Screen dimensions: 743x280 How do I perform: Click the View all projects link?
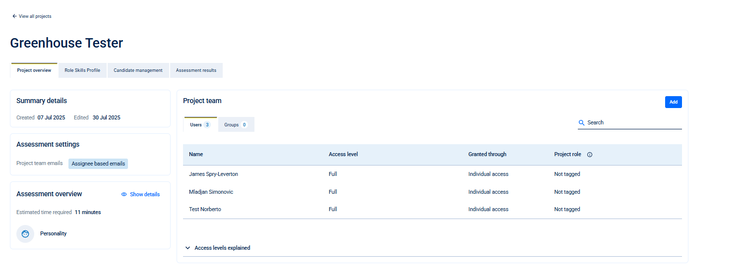point(35,16)
